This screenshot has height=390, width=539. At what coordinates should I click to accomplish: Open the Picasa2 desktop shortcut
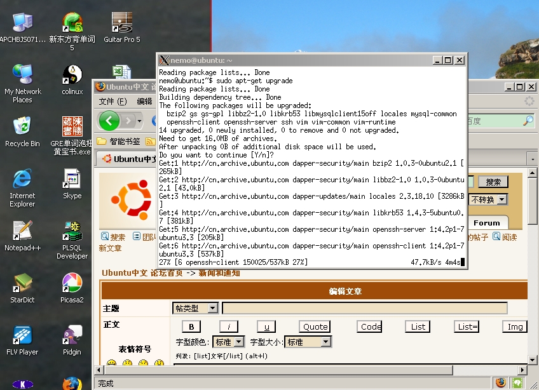(x=72, y=288)
